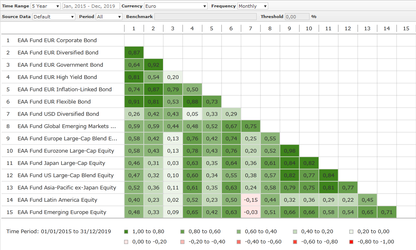
Task: Select EAA Fund EUR Corporate Bond row
Action: point(57,41)
